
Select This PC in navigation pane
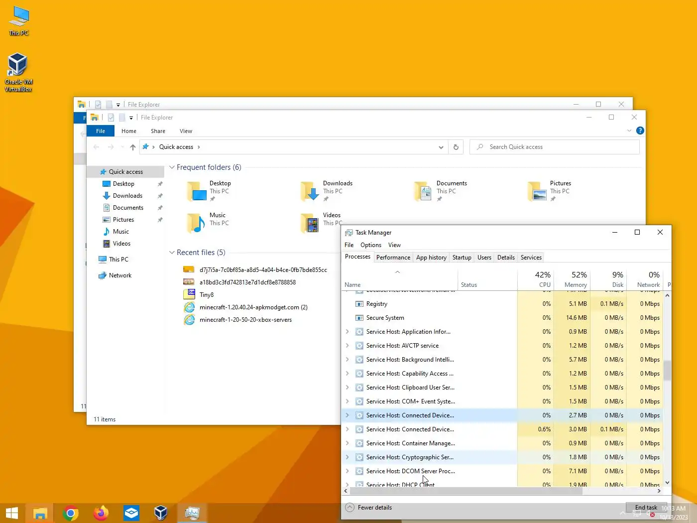click(118, 260)
